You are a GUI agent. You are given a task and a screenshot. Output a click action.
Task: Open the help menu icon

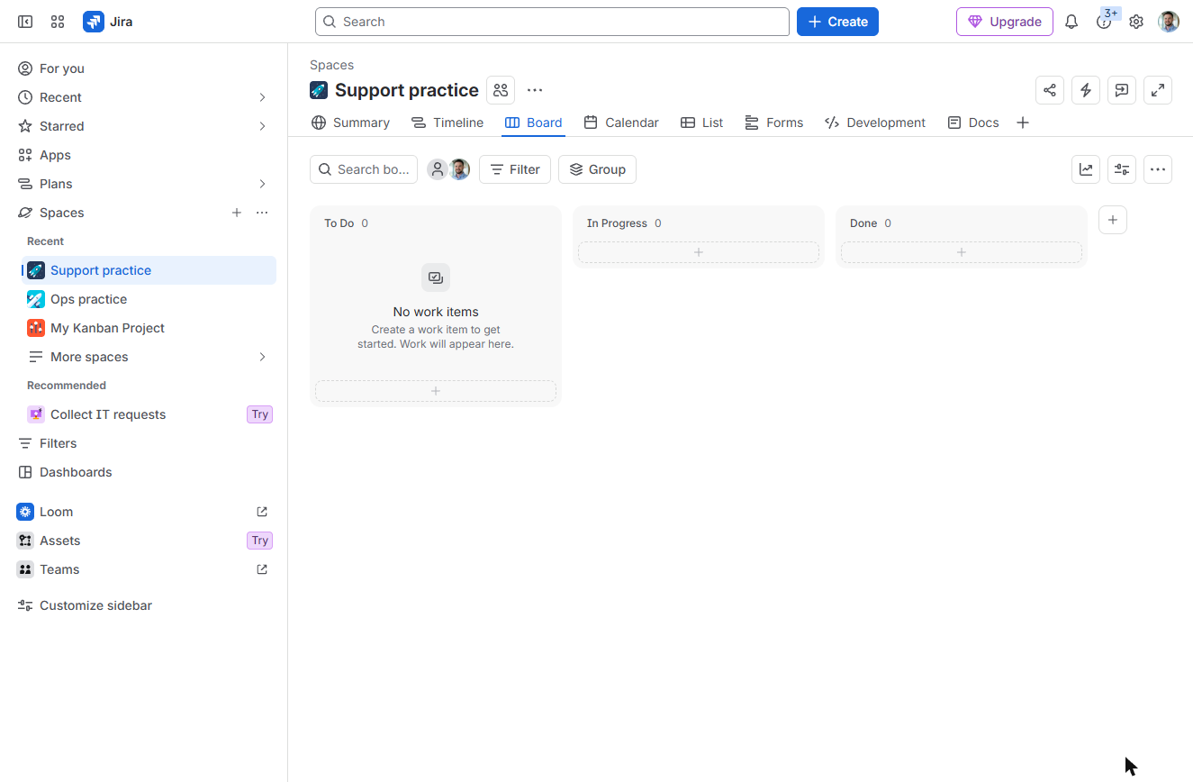click(x=1104, y=22)
